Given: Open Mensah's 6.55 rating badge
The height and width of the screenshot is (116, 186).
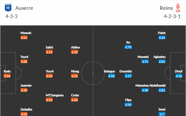Looking at the screenshot, I should click(x=24, y=38).
